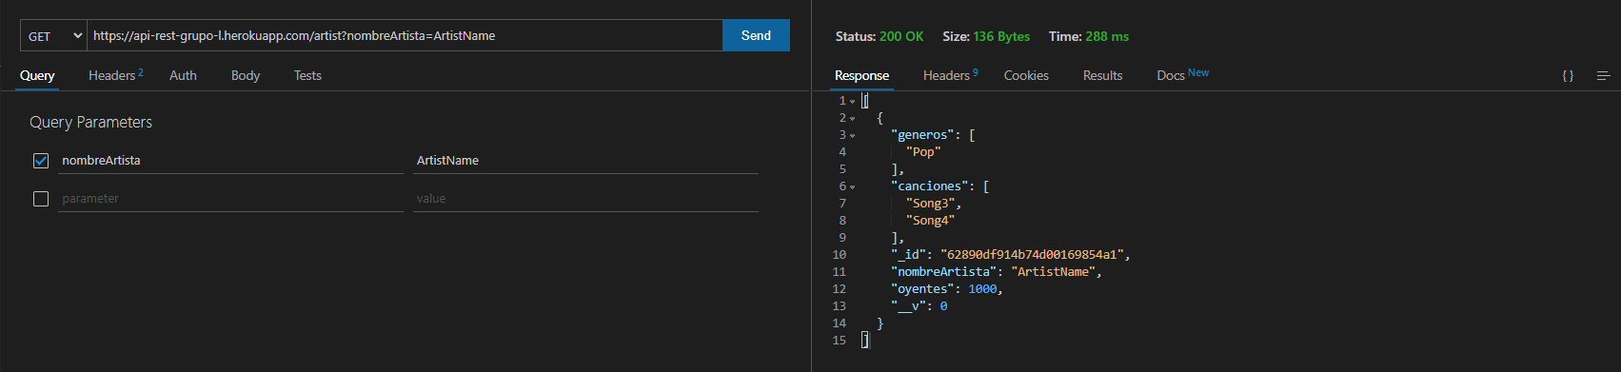Click the _id value 62890df914b74d00169854a1
This screenshot has width=1621, height=372.
(1032, 254)
